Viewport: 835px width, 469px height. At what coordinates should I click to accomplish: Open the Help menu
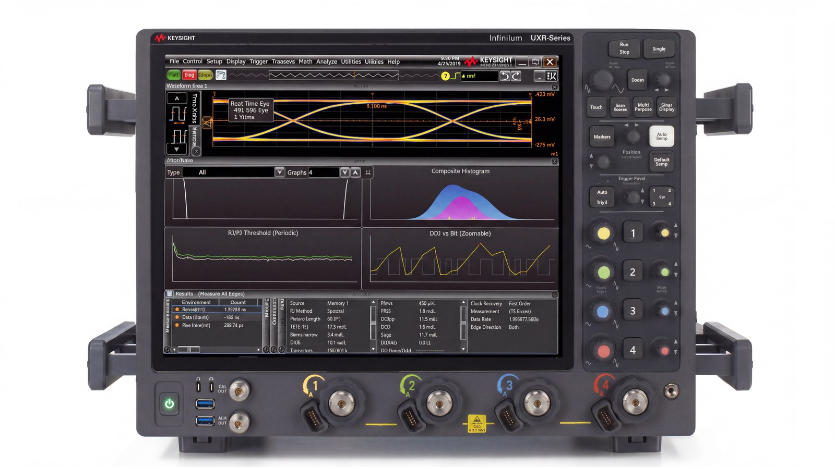coord(393,61)
